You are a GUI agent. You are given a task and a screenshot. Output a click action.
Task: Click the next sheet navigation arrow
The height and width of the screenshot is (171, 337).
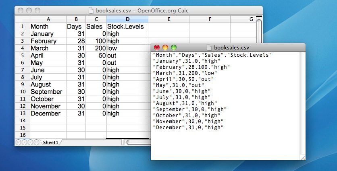pyautogui.click(x=31, y=142)
